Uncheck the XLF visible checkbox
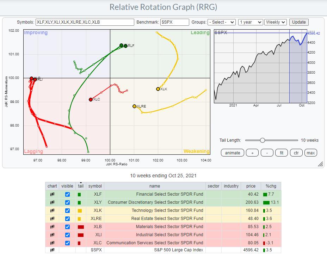327x257 pixels. [67, 194]
